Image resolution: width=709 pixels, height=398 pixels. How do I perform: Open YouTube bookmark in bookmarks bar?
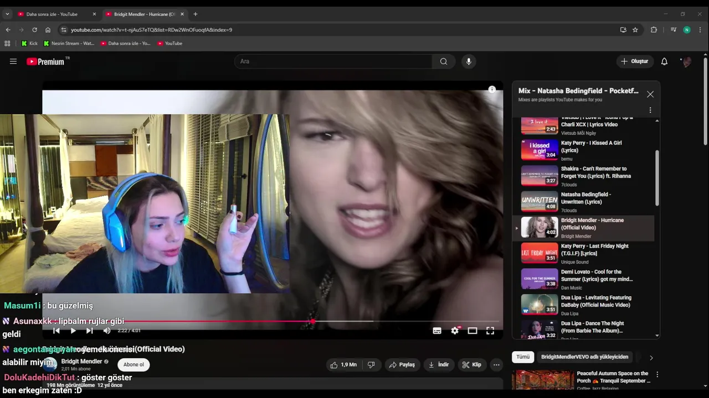(169, 43)
